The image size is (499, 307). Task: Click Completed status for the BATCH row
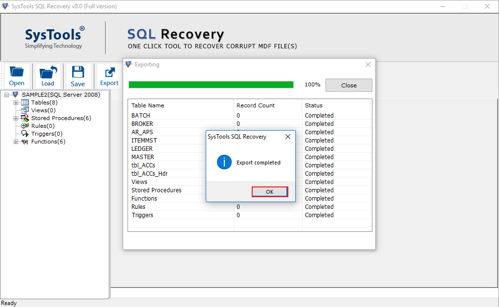click(319, 115)
